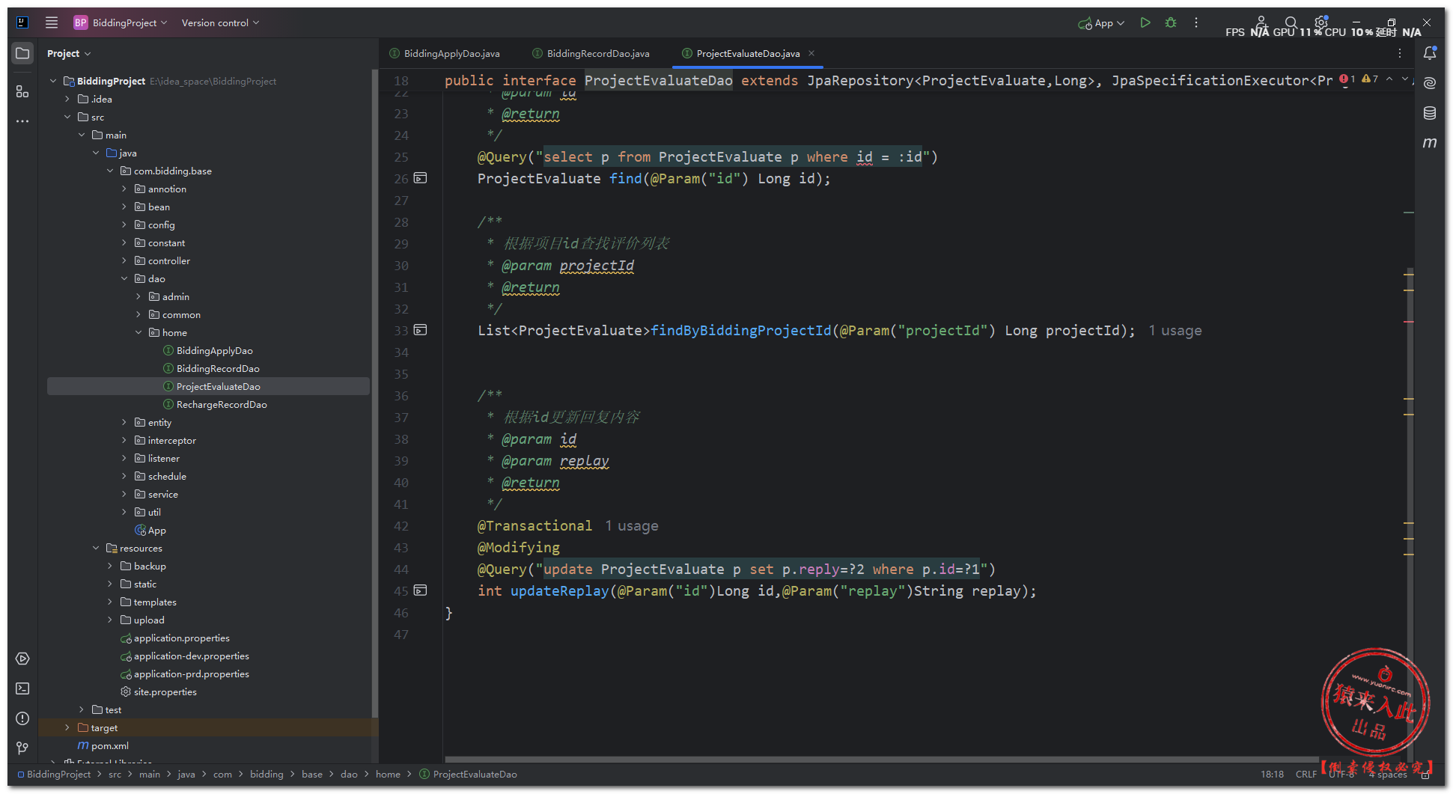This screenshot has width=1453, height=794.
Task: Switch to BiddingRecordDao.java tab
Action: (597, 54)
